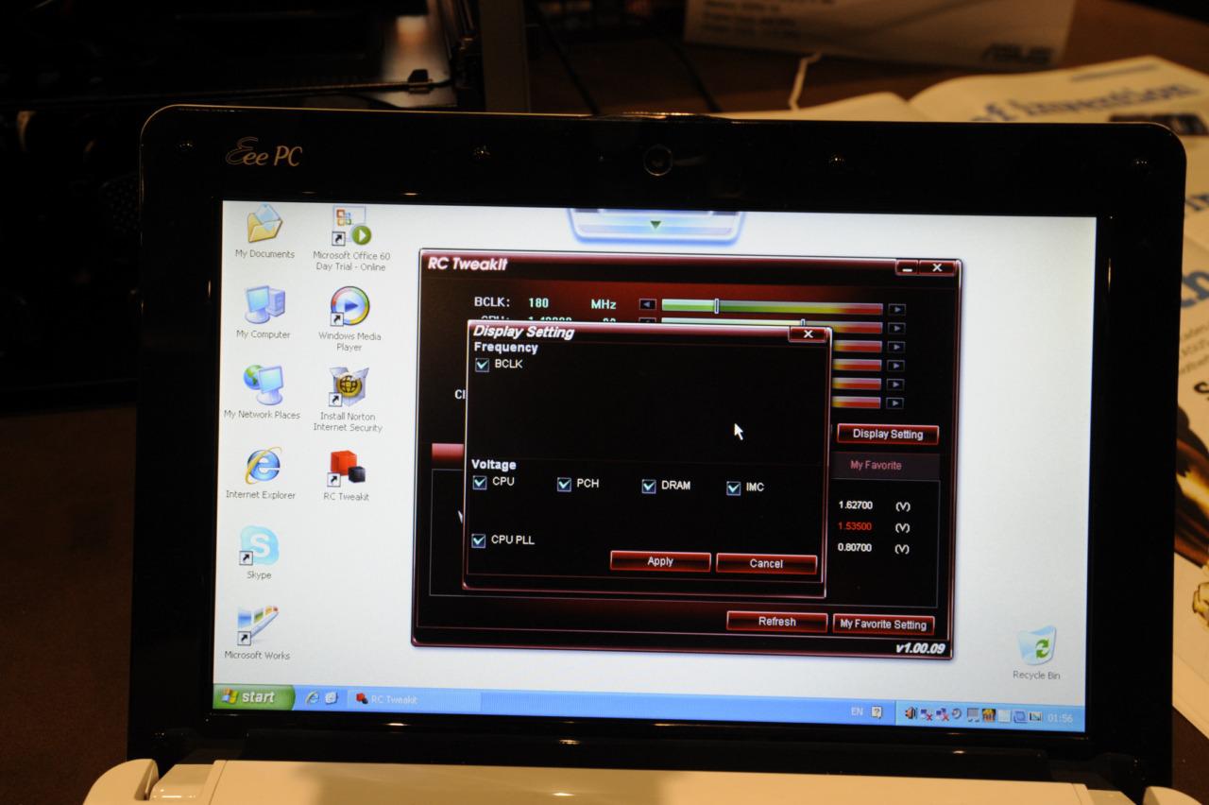Screen dimensions: 1209x805
Task: Open My Network Places icon
Action: coord(262,392)
